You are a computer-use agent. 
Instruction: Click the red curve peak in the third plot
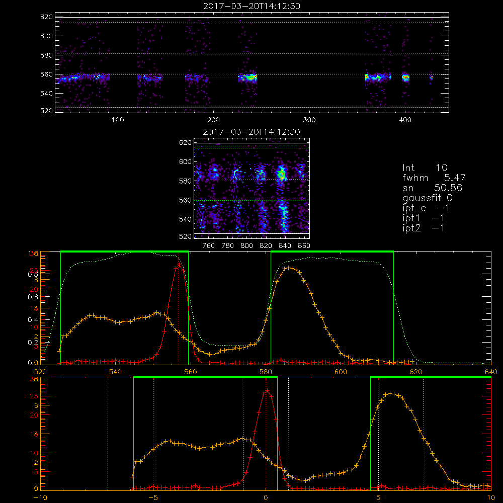click(x=179, y=265)
